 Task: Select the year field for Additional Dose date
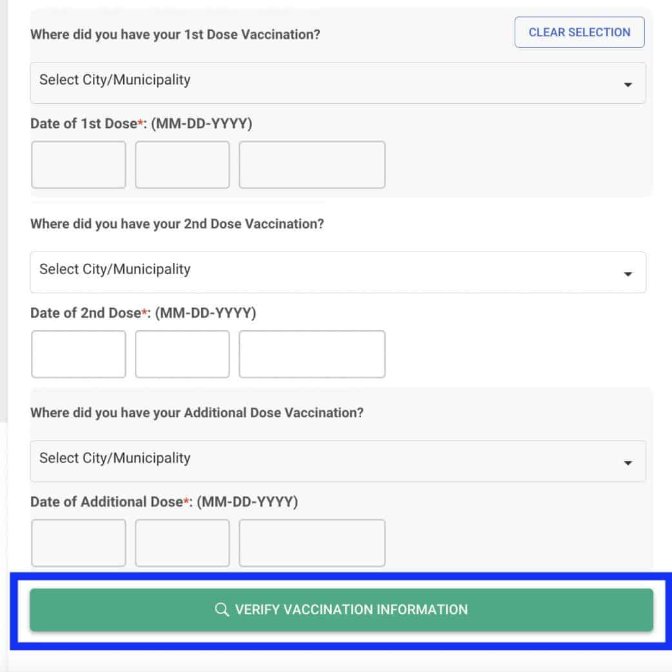click(312, 543)
